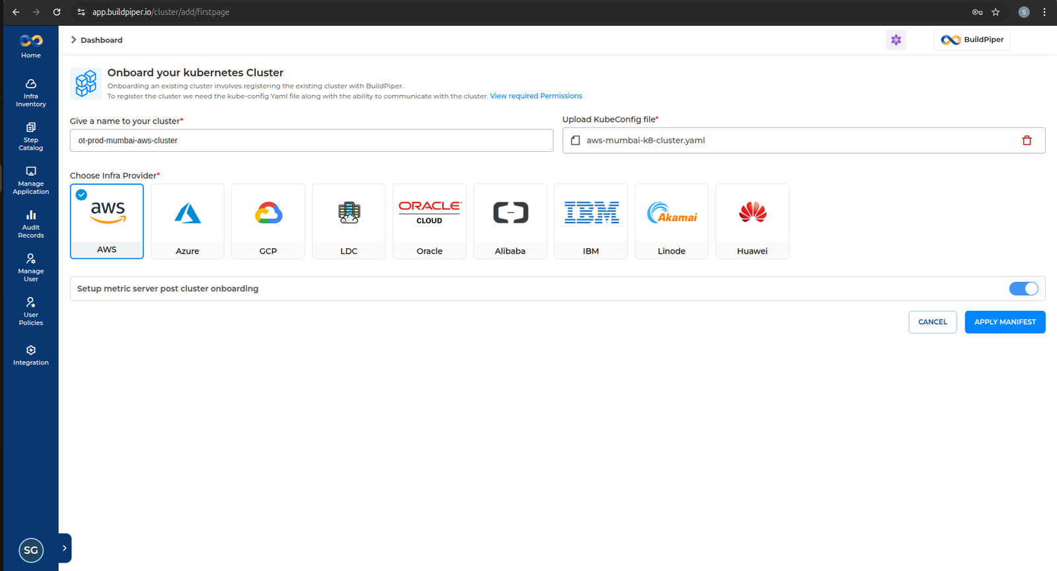
Task: Click the kubernetes cluster cubes icon
Action: click(x=86, y=84)
